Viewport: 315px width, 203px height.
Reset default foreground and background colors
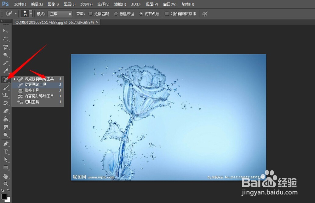coord(3,190)
